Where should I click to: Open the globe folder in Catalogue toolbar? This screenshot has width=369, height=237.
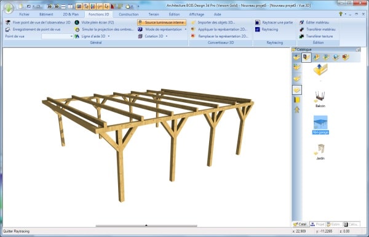click(336, 57)
